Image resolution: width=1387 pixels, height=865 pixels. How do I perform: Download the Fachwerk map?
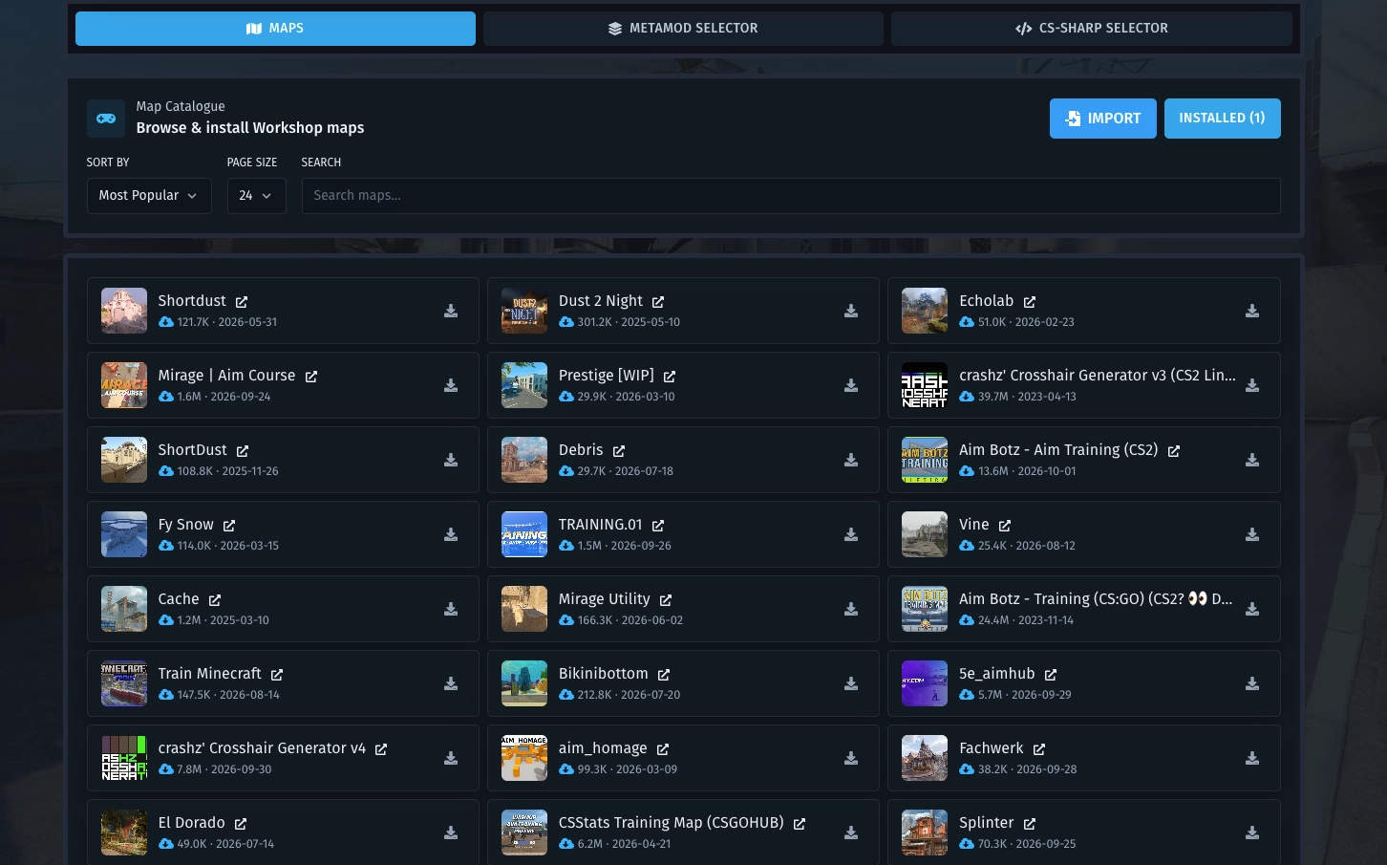1252,758
